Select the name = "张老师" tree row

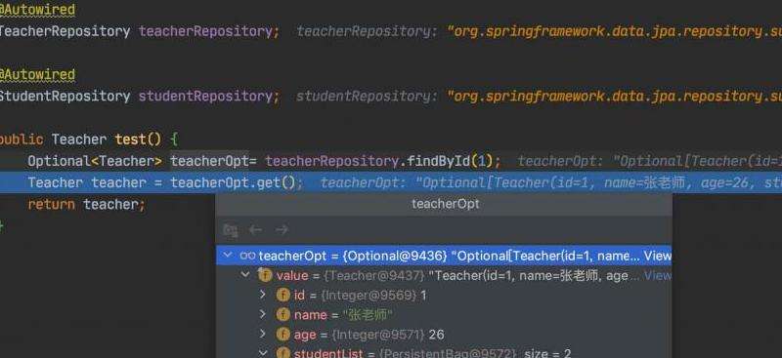click(x=444, y=315)
